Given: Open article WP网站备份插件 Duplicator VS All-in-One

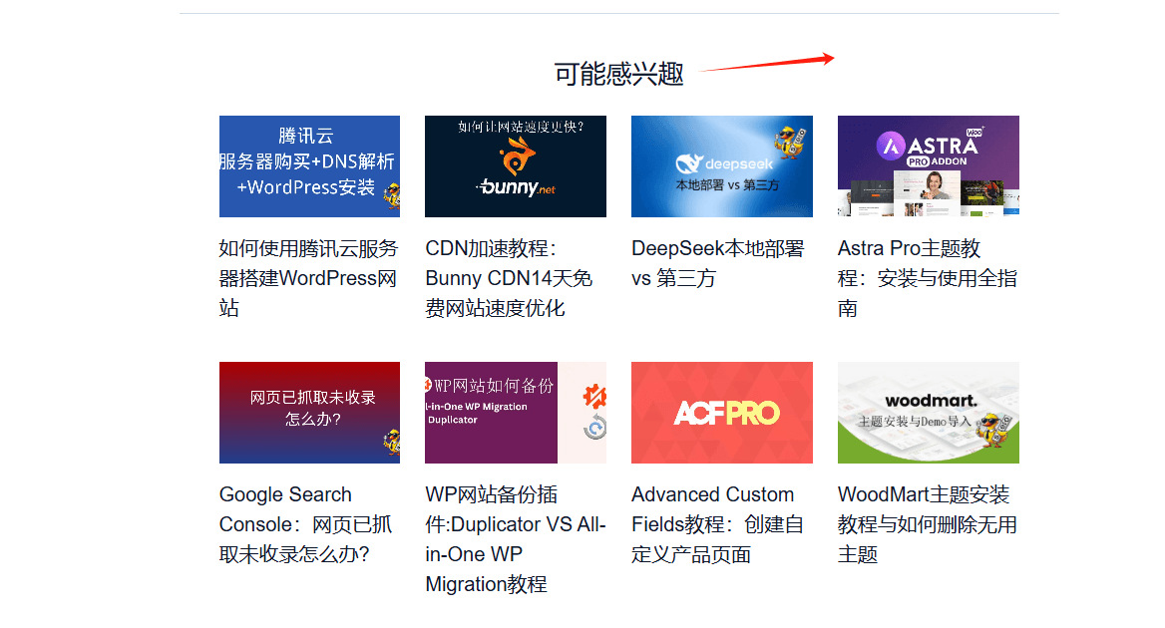Looking at the screenshot, I should pos(516,539).
